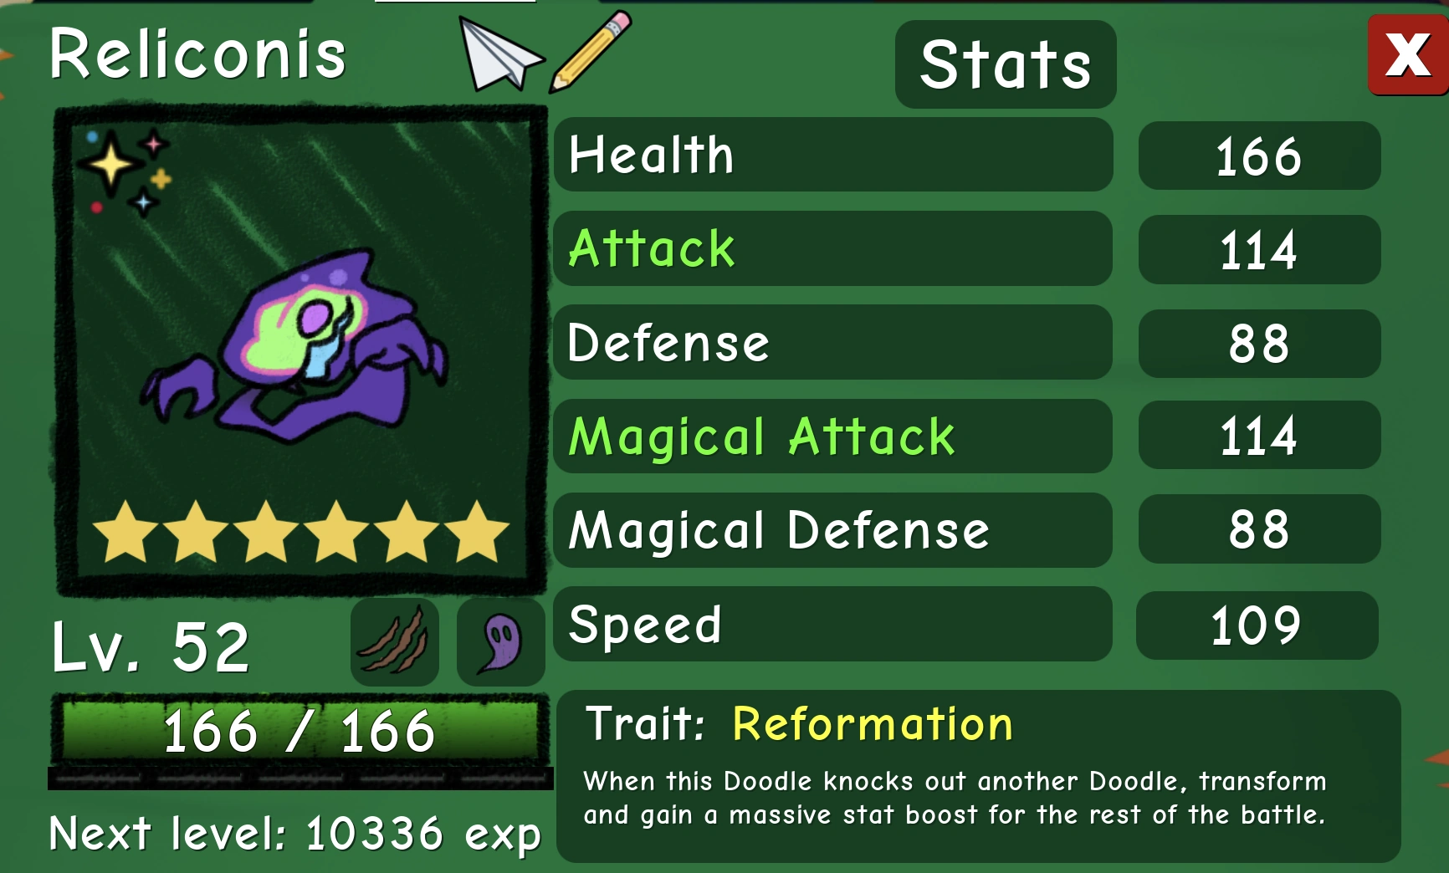
Task: Click the last gold star rating
Action: coord(476,531)
